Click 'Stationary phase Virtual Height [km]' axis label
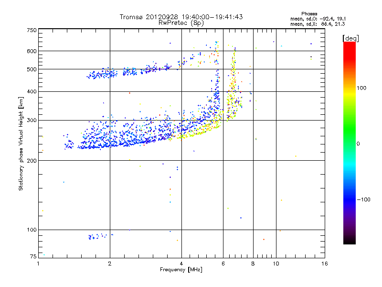The image size is (382, 287). (21, 144)
